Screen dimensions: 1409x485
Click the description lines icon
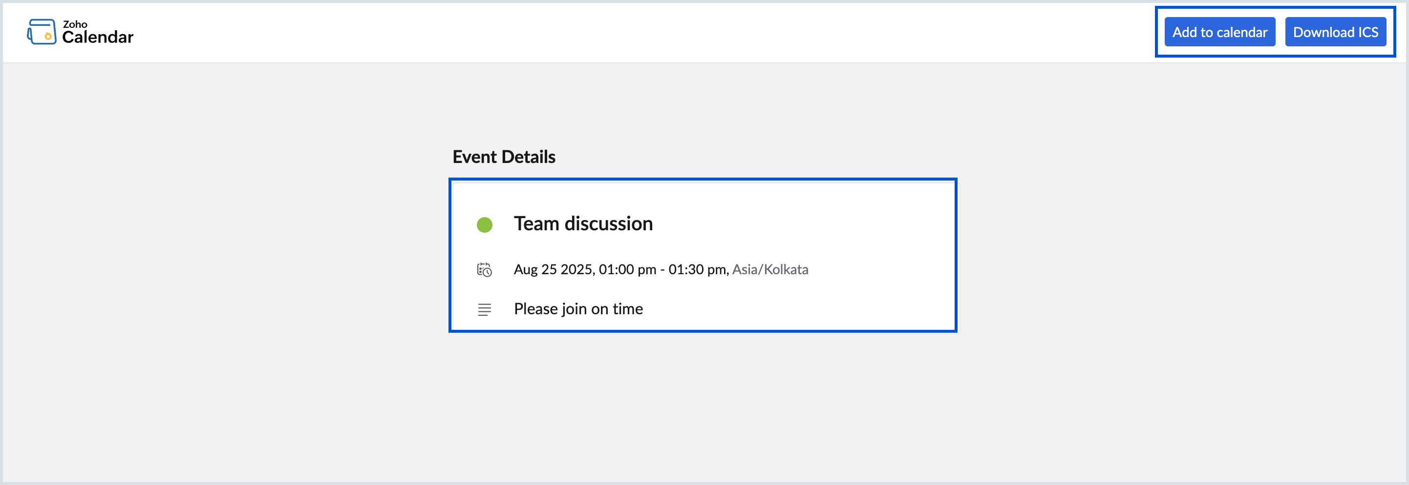(x=484, y=310)
